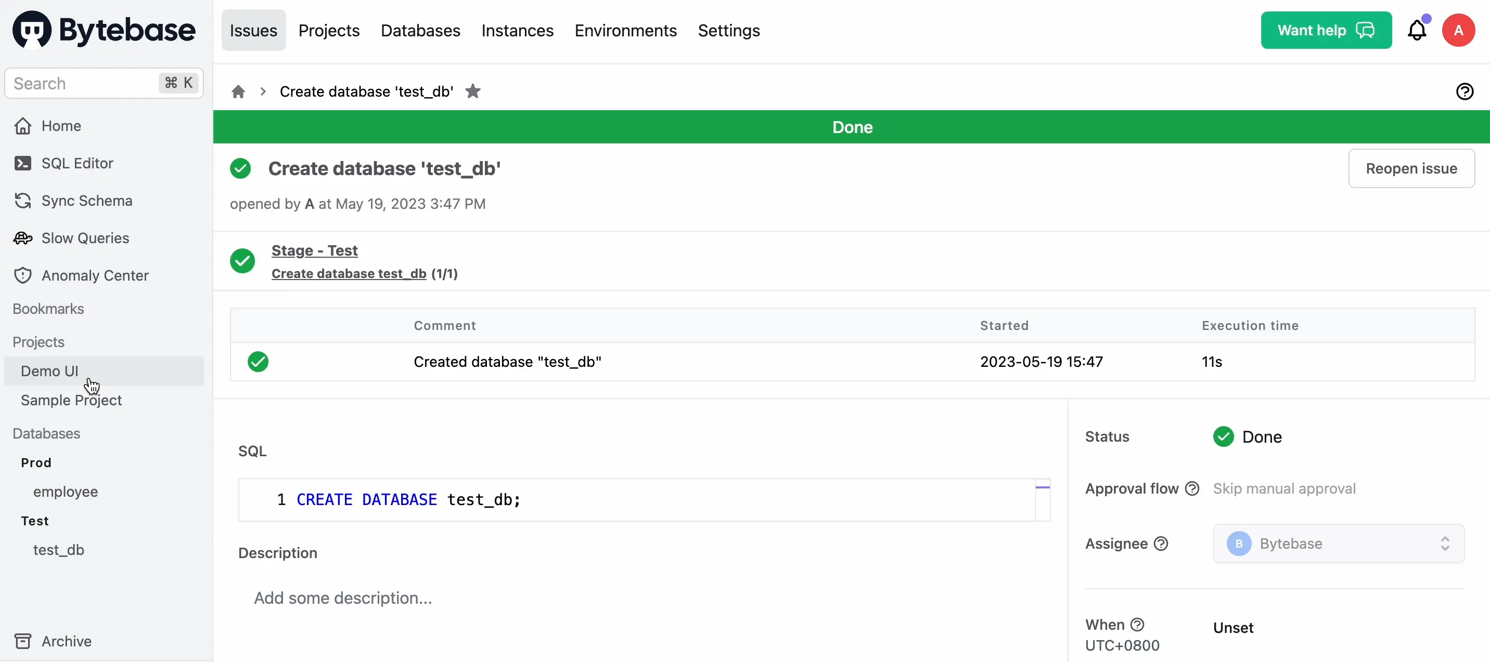The width and height of the screenshot is (1490, 662).
Task: Open the Stage - Test link
Action: pos(315,250)
